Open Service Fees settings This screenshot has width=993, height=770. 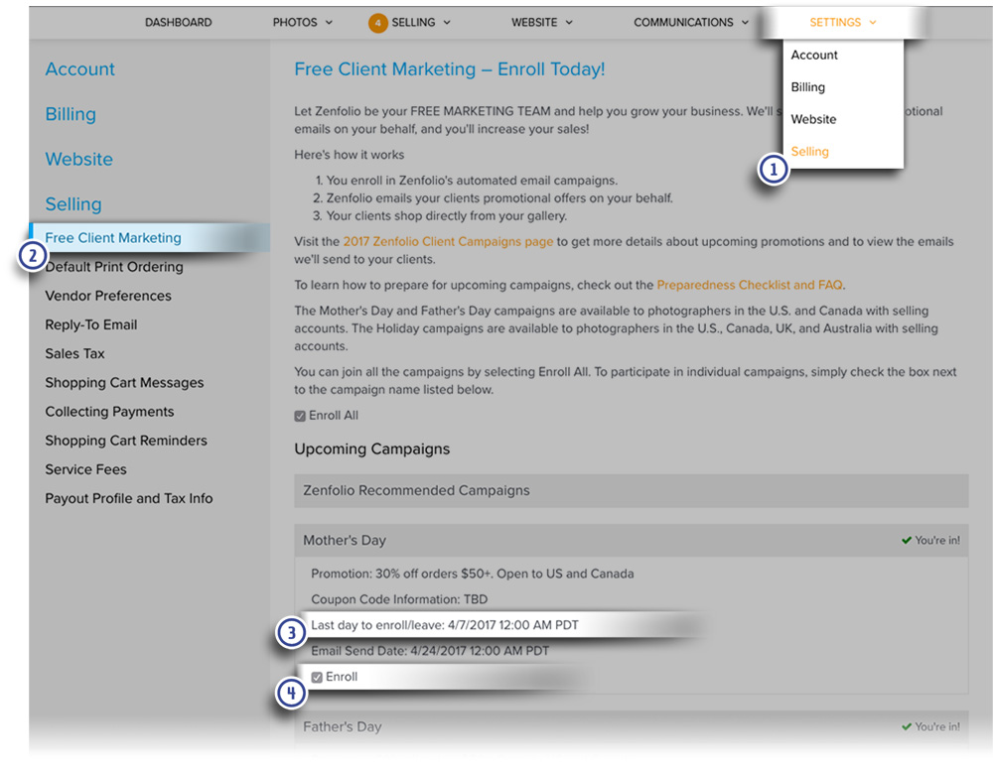coord(85,469)
